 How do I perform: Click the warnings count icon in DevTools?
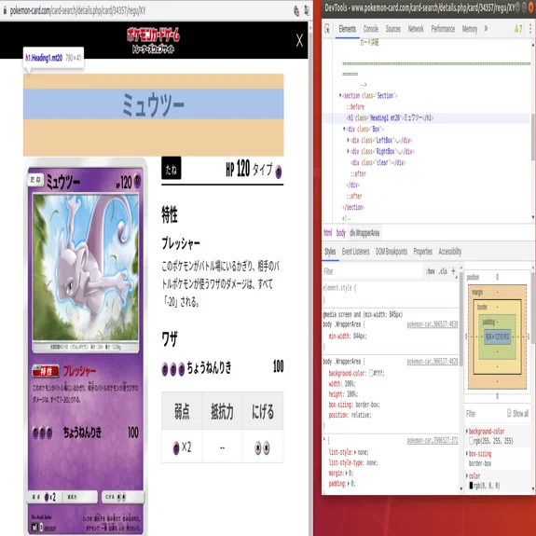[518, 29]
